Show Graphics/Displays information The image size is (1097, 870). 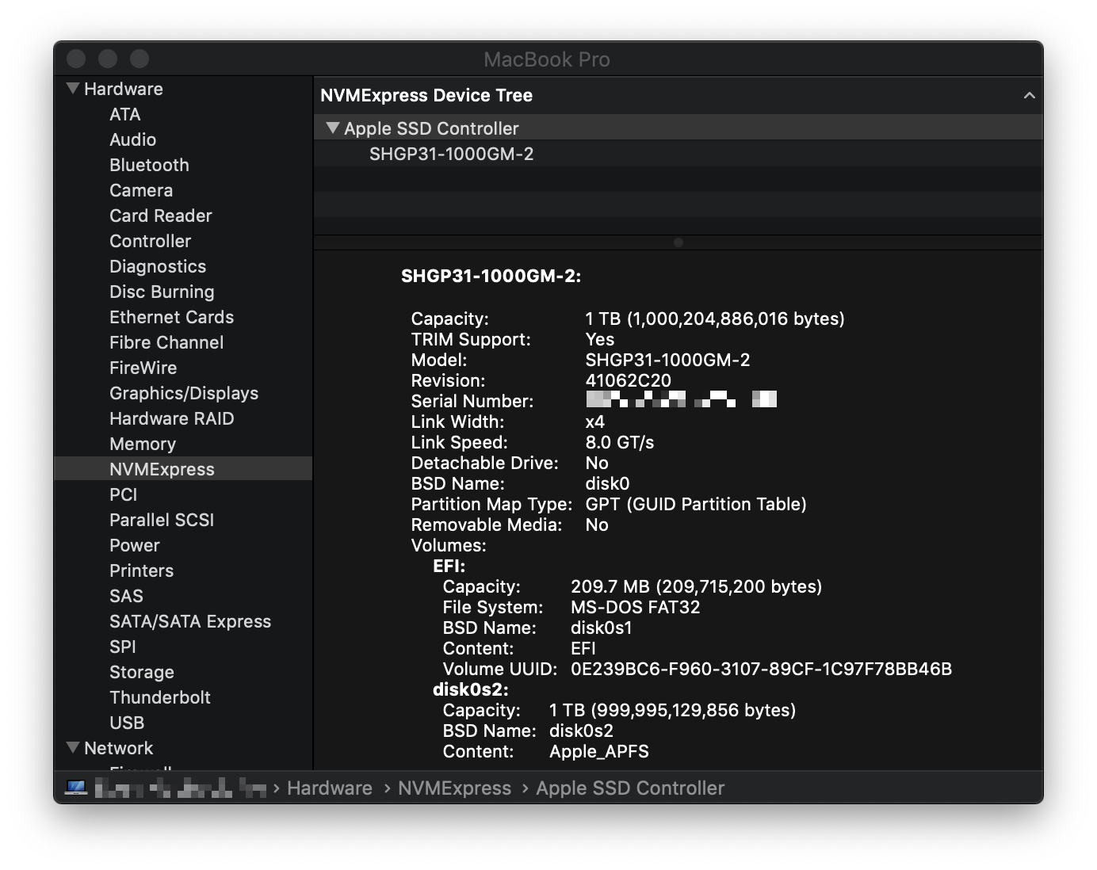[x=184, y=393]
